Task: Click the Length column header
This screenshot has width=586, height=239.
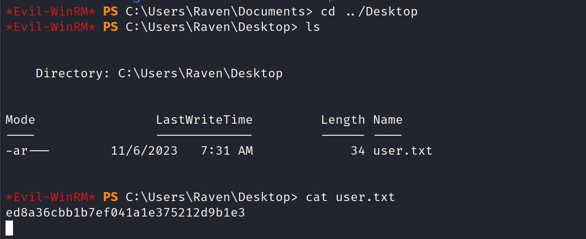Action: tap(342, 120)
